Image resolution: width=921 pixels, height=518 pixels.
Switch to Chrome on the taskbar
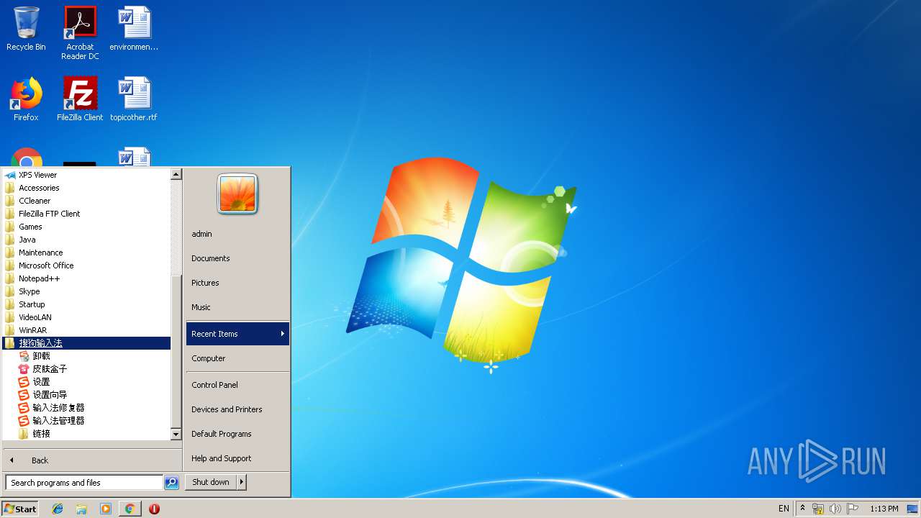[x=130, y=509]
